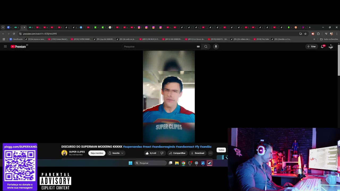Go to YouTube Premium home logo
The height and width of the screenshot is (191, 340).
pyautogui.click(x=18, y=46)
